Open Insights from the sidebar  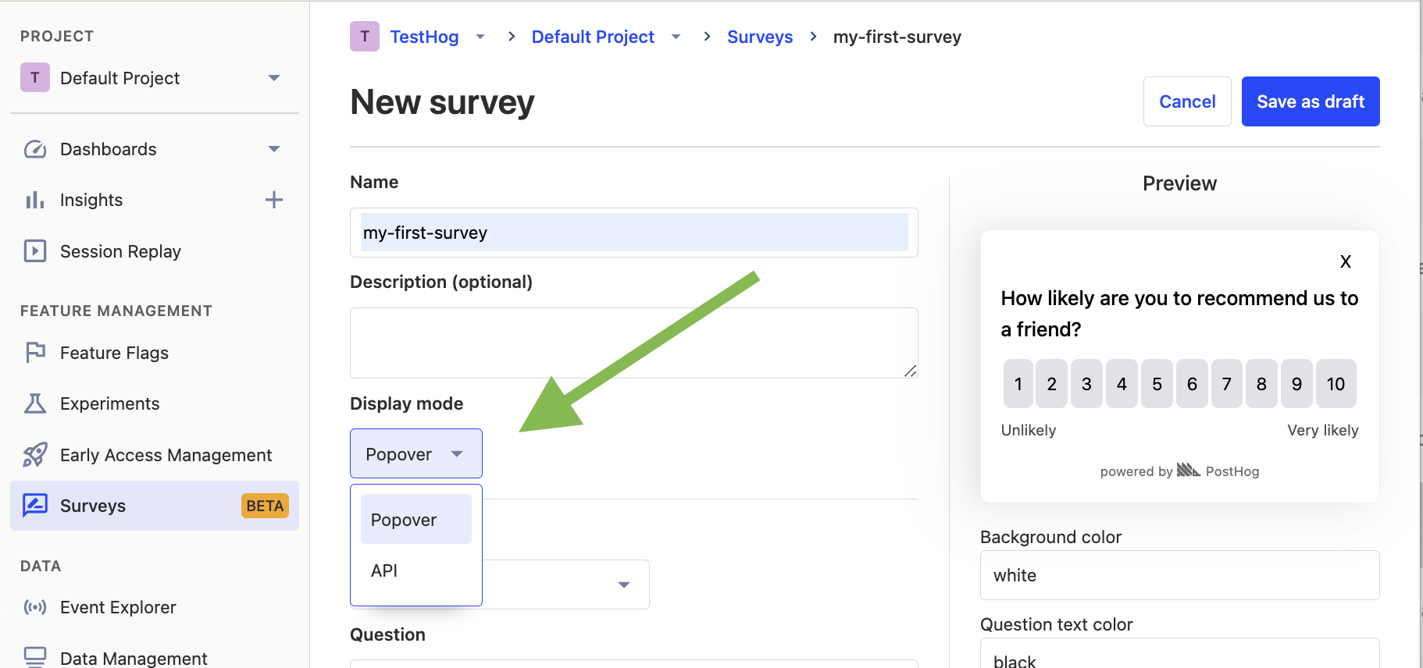(91, 201)
